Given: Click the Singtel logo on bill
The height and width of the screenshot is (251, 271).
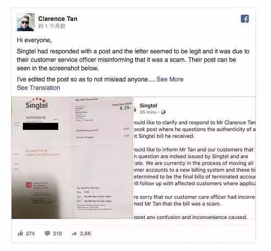Looking at the screenshot, I should pyautogui.click(x=36, y=103).
